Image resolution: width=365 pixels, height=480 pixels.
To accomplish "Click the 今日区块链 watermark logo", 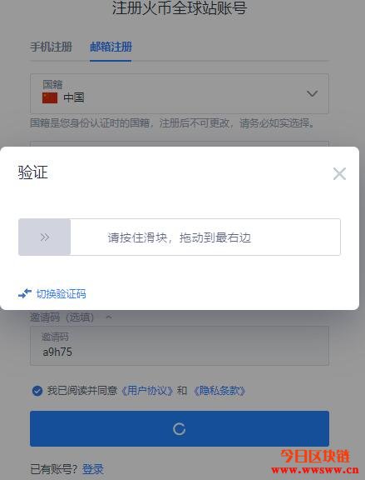I will pyautogui.click(x=315, y=461).
